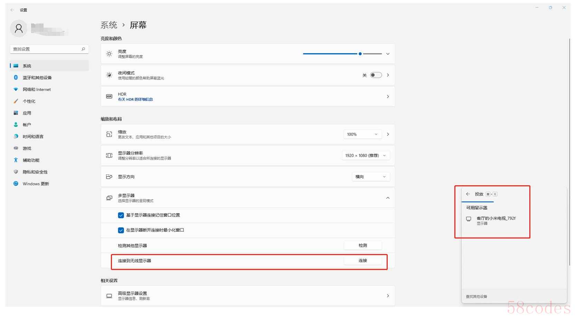
Task: Click the display resolution icon
Action: pos(109,156)
